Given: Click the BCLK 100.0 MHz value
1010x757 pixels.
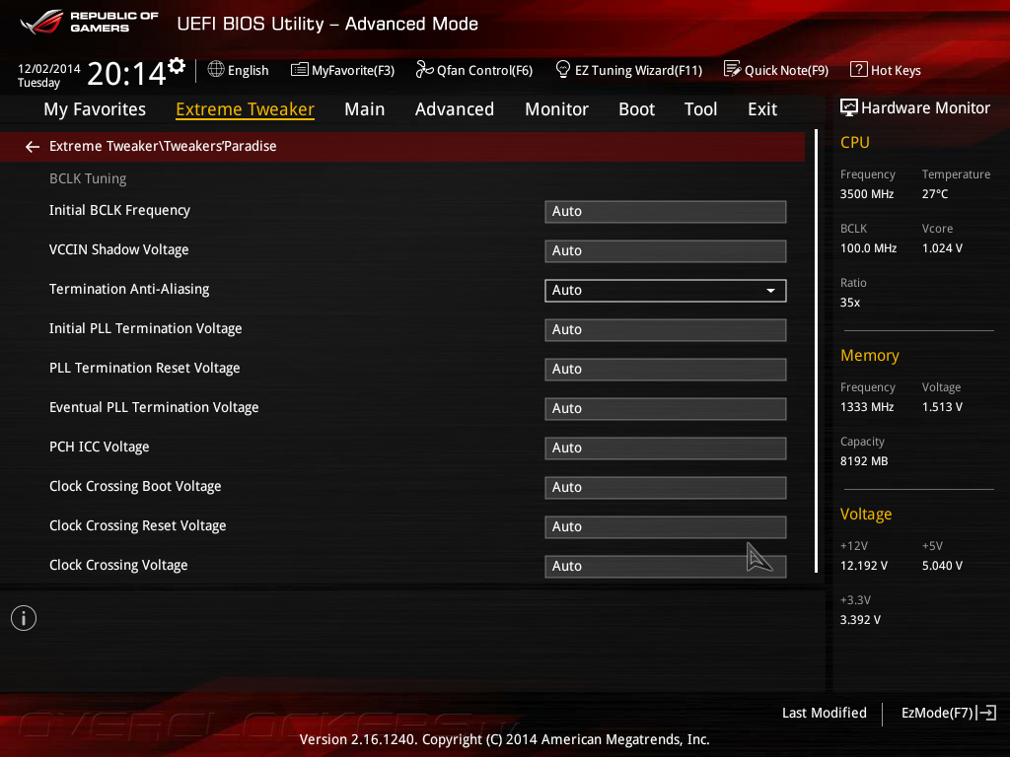Looking at the screenshot, I should point(868,248).
